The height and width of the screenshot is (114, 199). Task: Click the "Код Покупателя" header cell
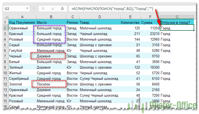click(22, 22)
